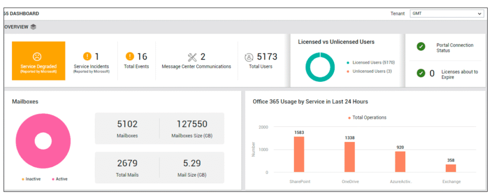Click the Tenant field label

coord(398,14)
